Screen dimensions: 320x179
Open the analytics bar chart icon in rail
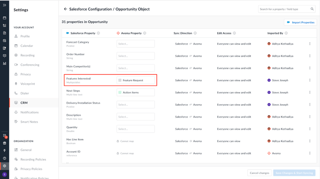point(5,63)
